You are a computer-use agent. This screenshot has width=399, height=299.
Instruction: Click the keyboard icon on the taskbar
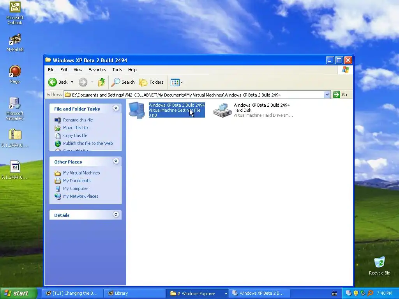pyautogui.click(x=334, y=294)
